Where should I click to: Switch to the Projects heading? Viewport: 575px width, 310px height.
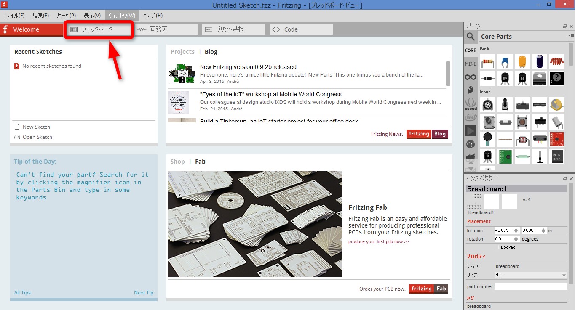pyautogui.click(x=182, y=52)
